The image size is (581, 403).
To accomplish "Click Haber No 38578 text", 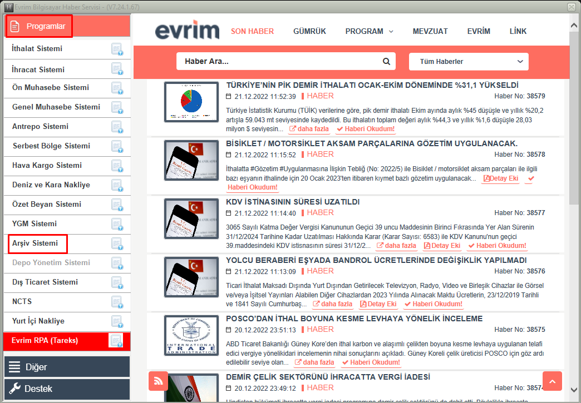I will tap(519, 155).
